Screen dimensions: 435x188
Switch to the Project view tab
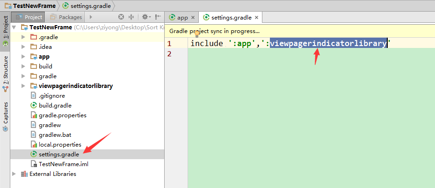tap(29, 17)
